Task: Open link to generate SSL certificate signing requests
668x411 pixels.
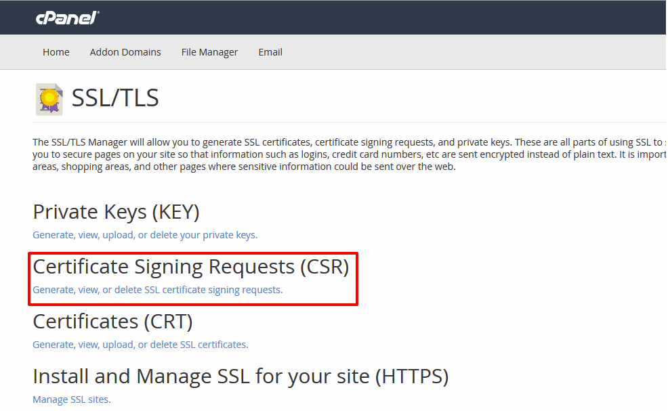Action: (x=158, y=290)
